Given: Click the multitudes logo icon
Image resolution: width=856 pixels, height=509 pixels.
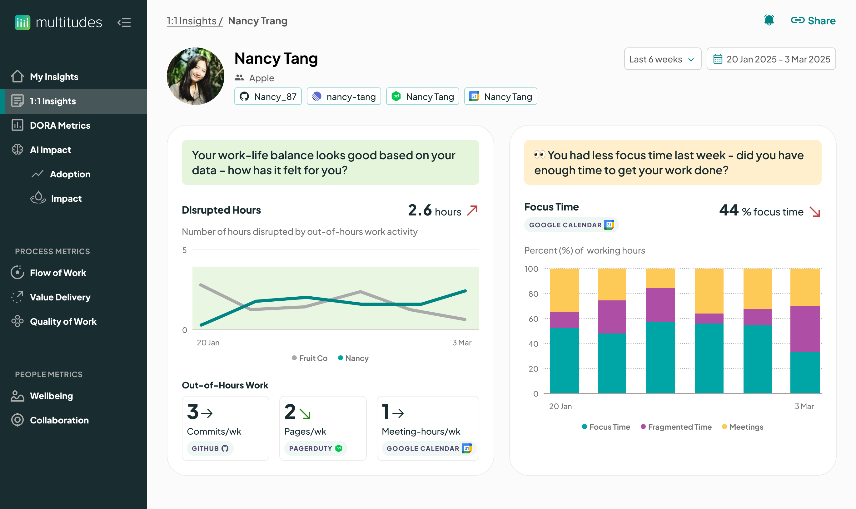Looking at the screenshot, I should point(22,22).
